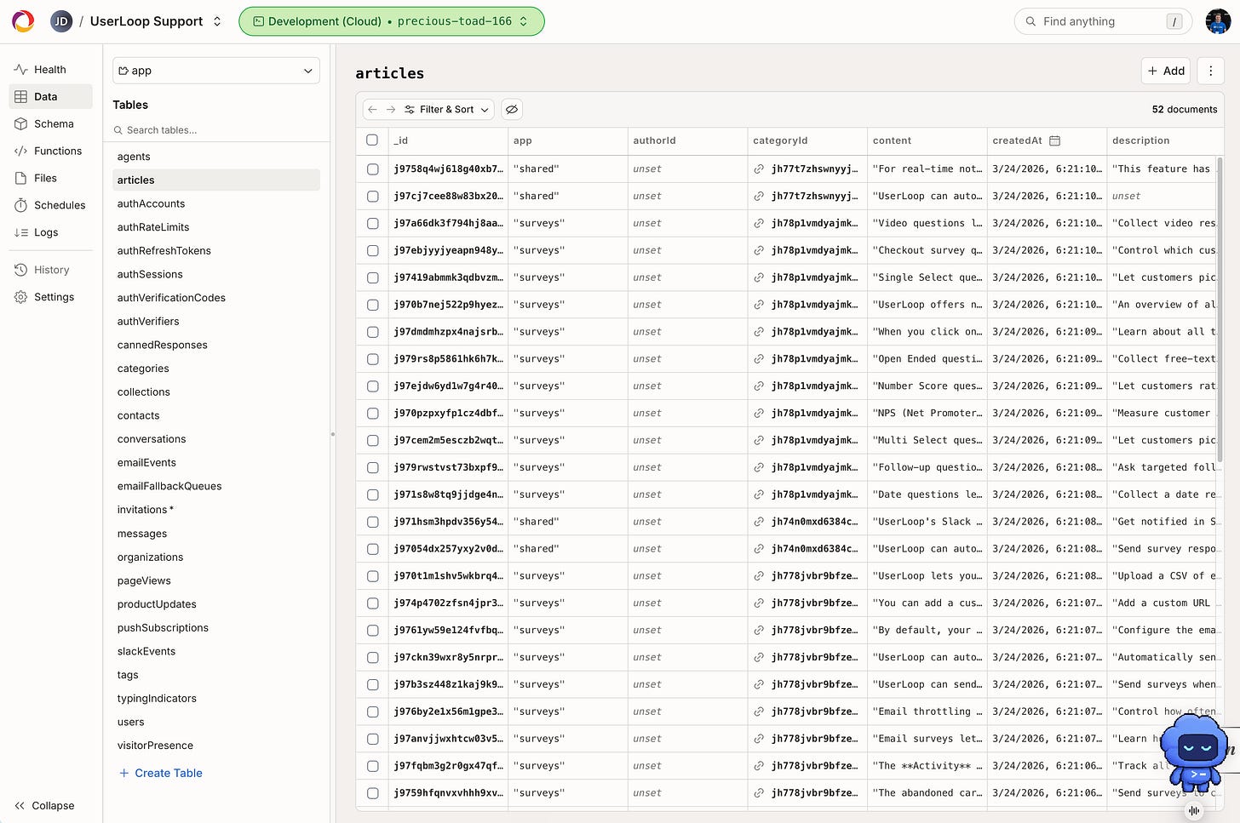Check the select-all rows checkbox
This screenshot has width=1240, height=823.
[372, 140]
